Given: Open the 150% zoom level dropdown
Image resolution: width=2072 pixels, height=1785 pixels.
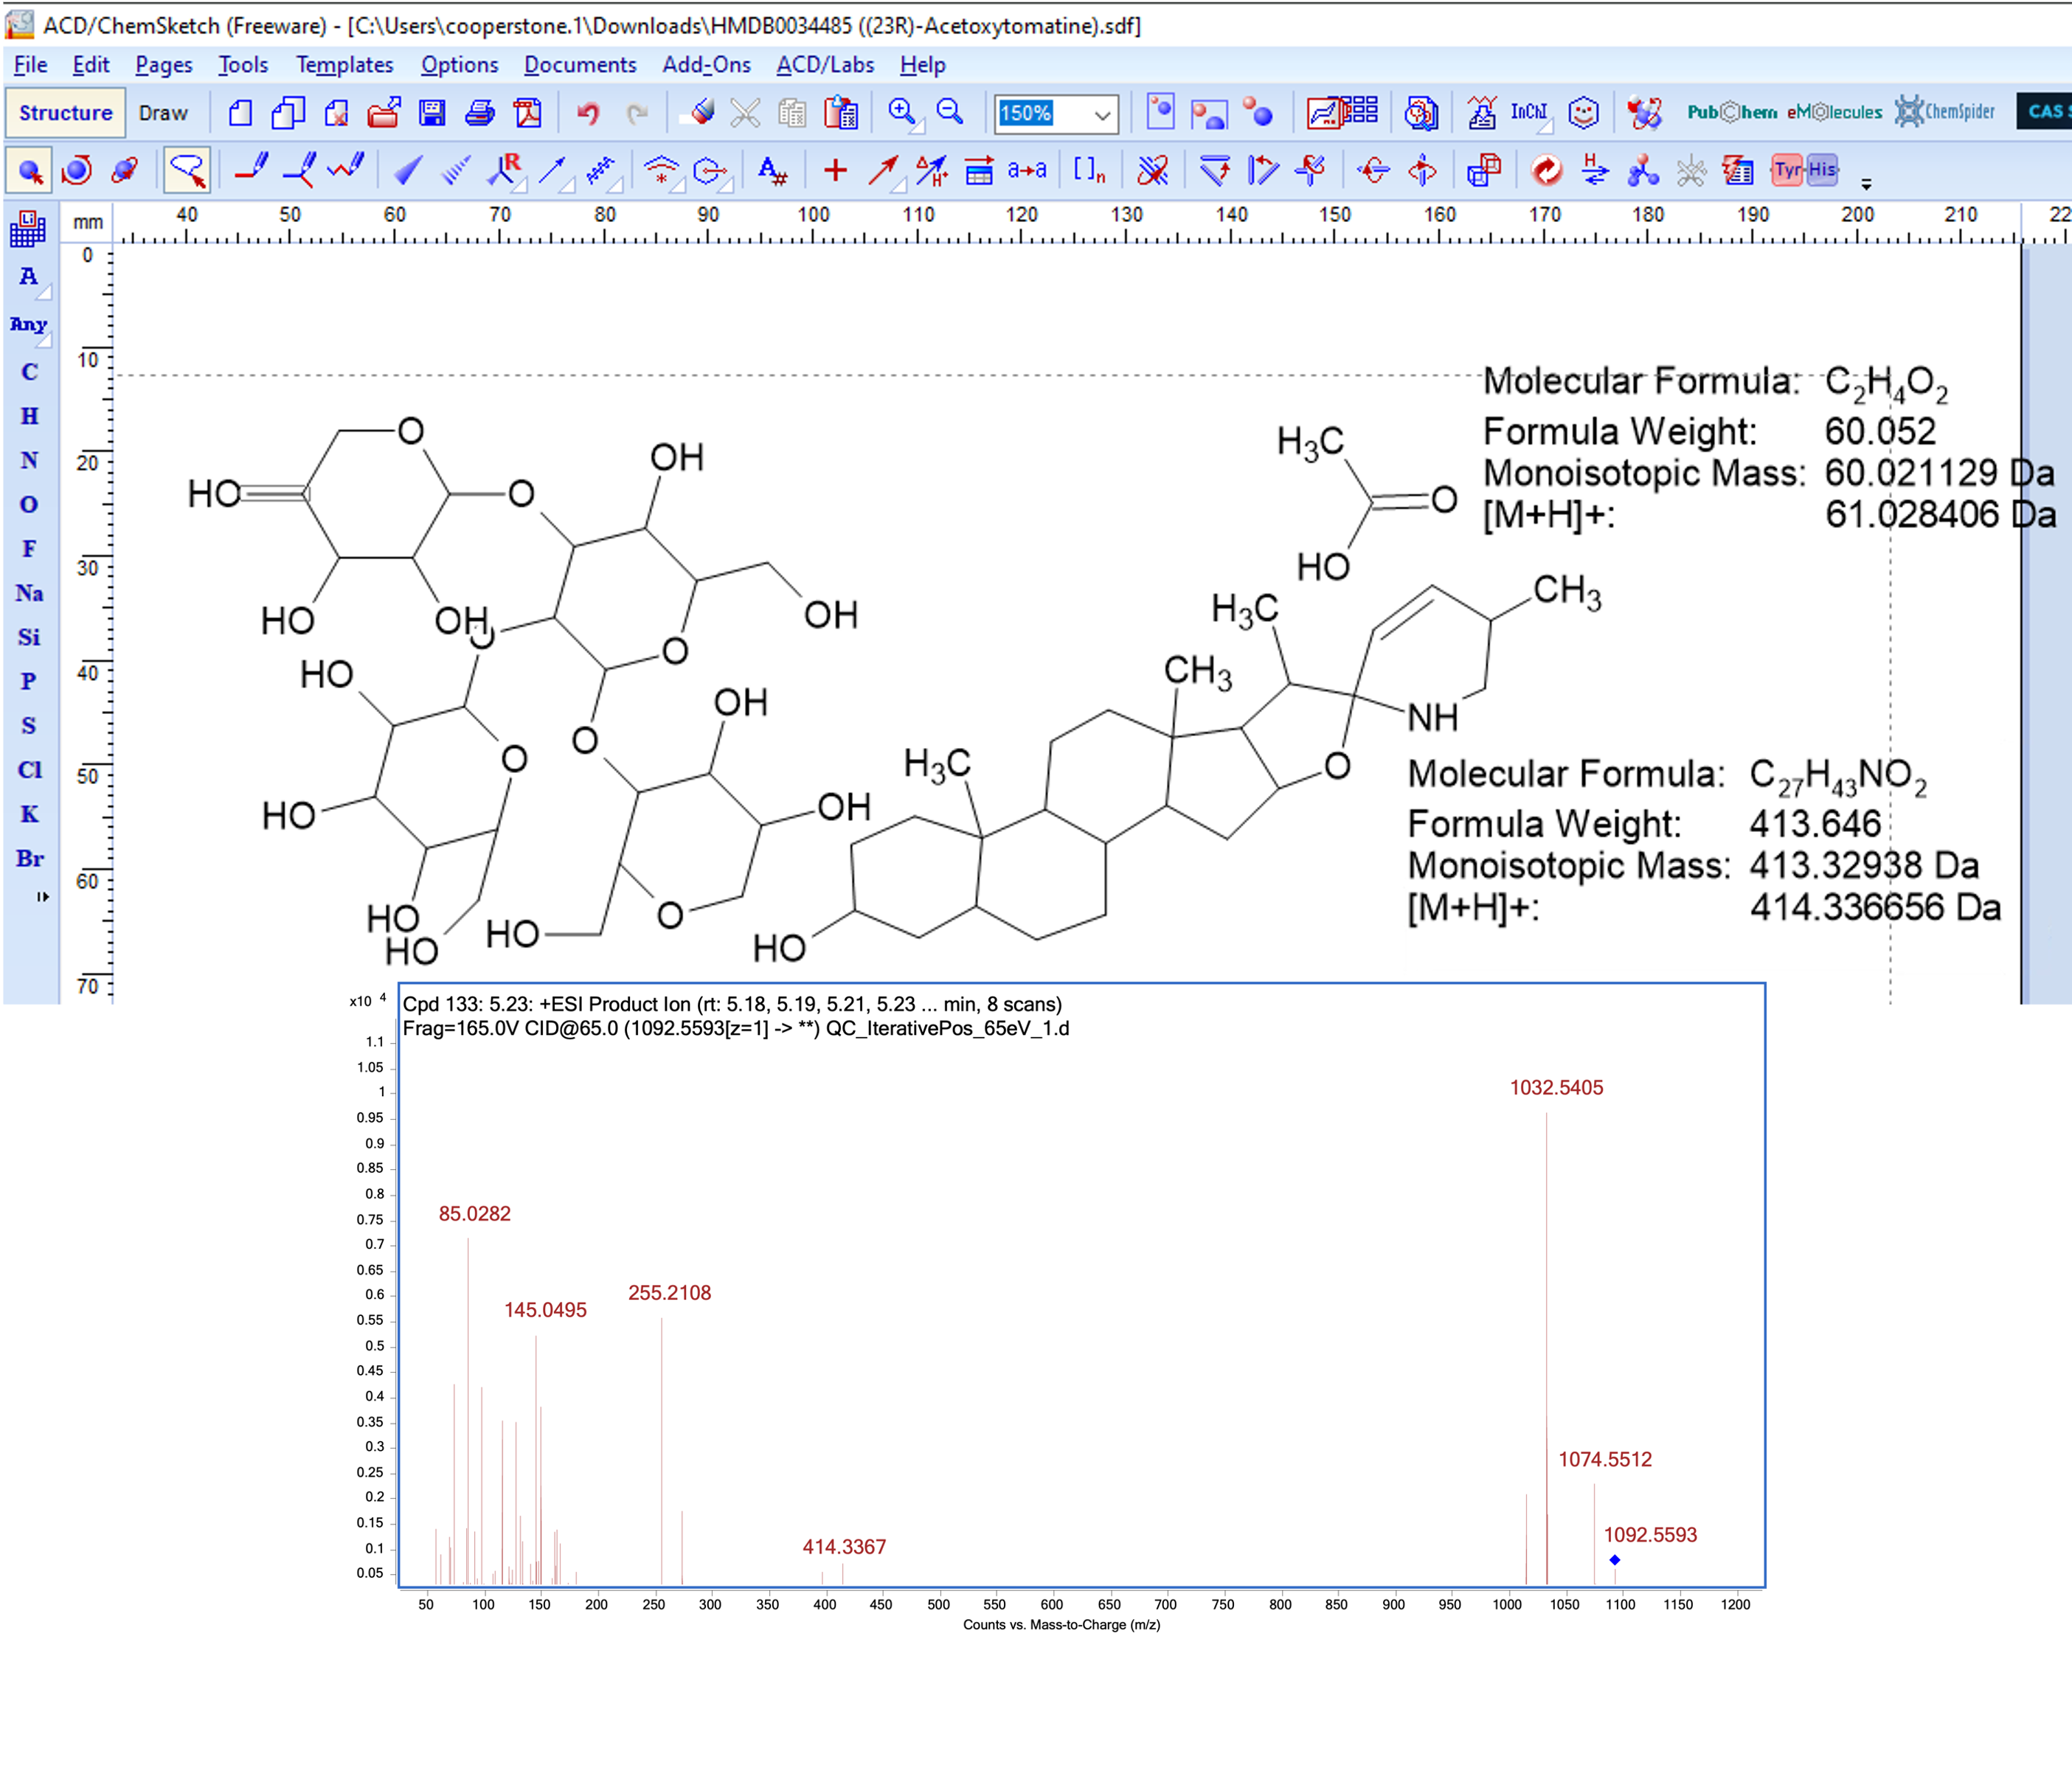Looking at the screenshot, I should click(x=1102, y=114).
